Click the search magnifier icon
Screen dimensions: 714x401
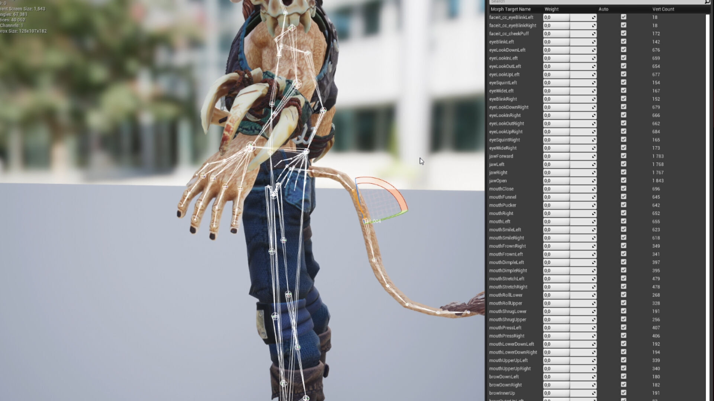tap(707, 2)
